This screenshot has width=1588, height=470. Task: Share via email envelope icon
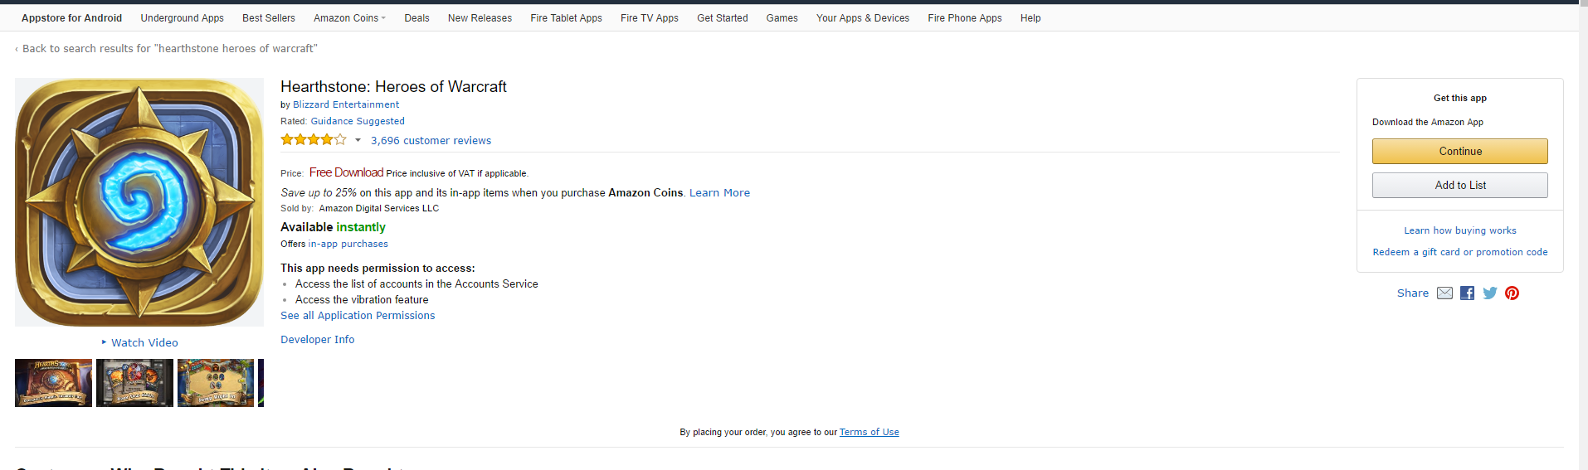(x=1444, y=293)
